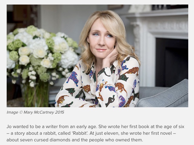The height and width of the screenshot is (145, 194).
Task: Click the quoted title 'Rabbit' in text
Action: (80, 133)
